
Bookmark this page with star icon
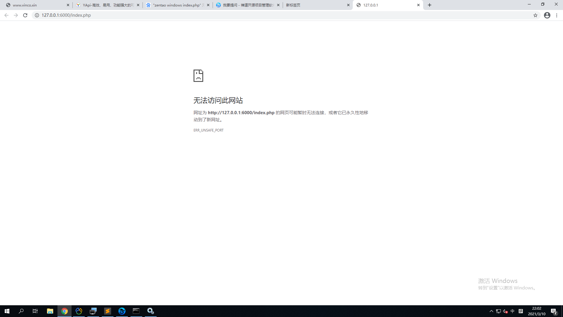point(535,15)
